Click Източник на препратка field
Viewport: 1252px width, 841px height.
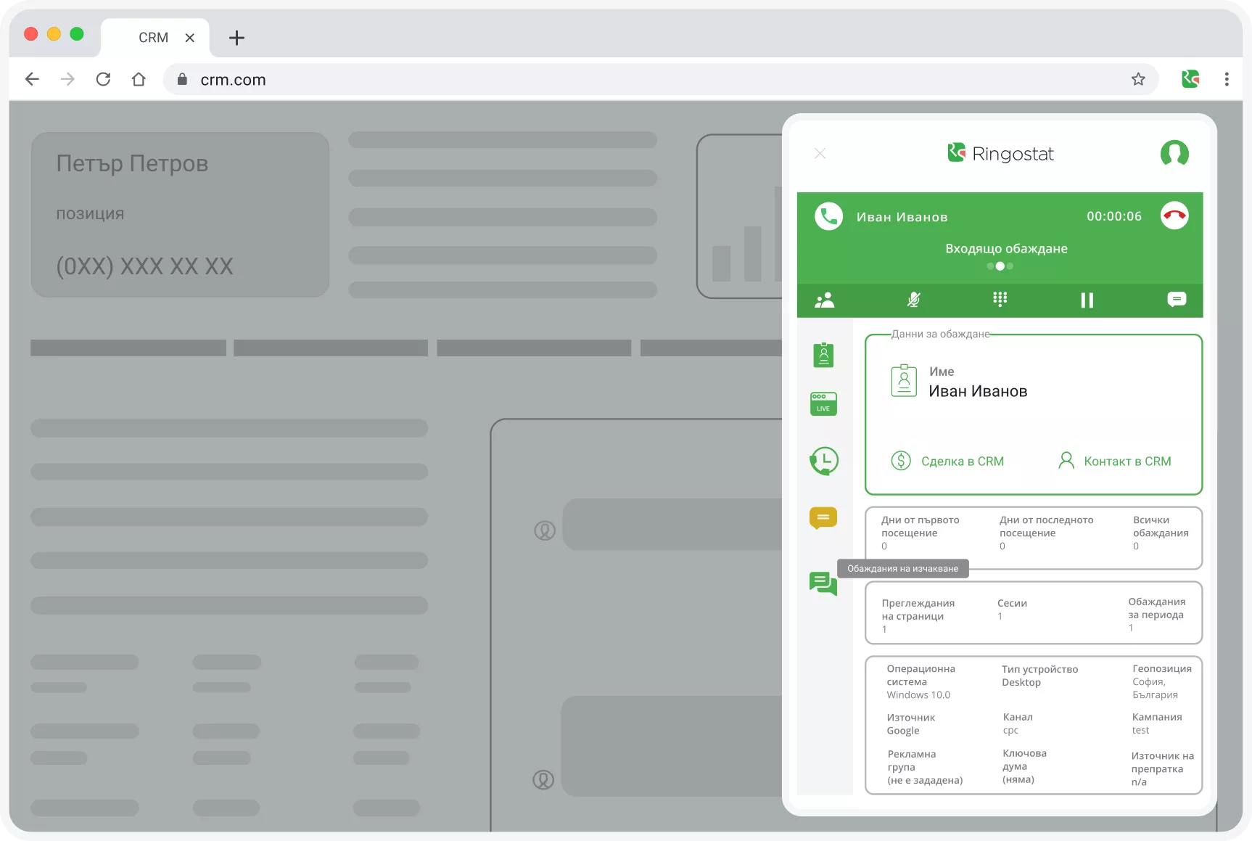1162,768
